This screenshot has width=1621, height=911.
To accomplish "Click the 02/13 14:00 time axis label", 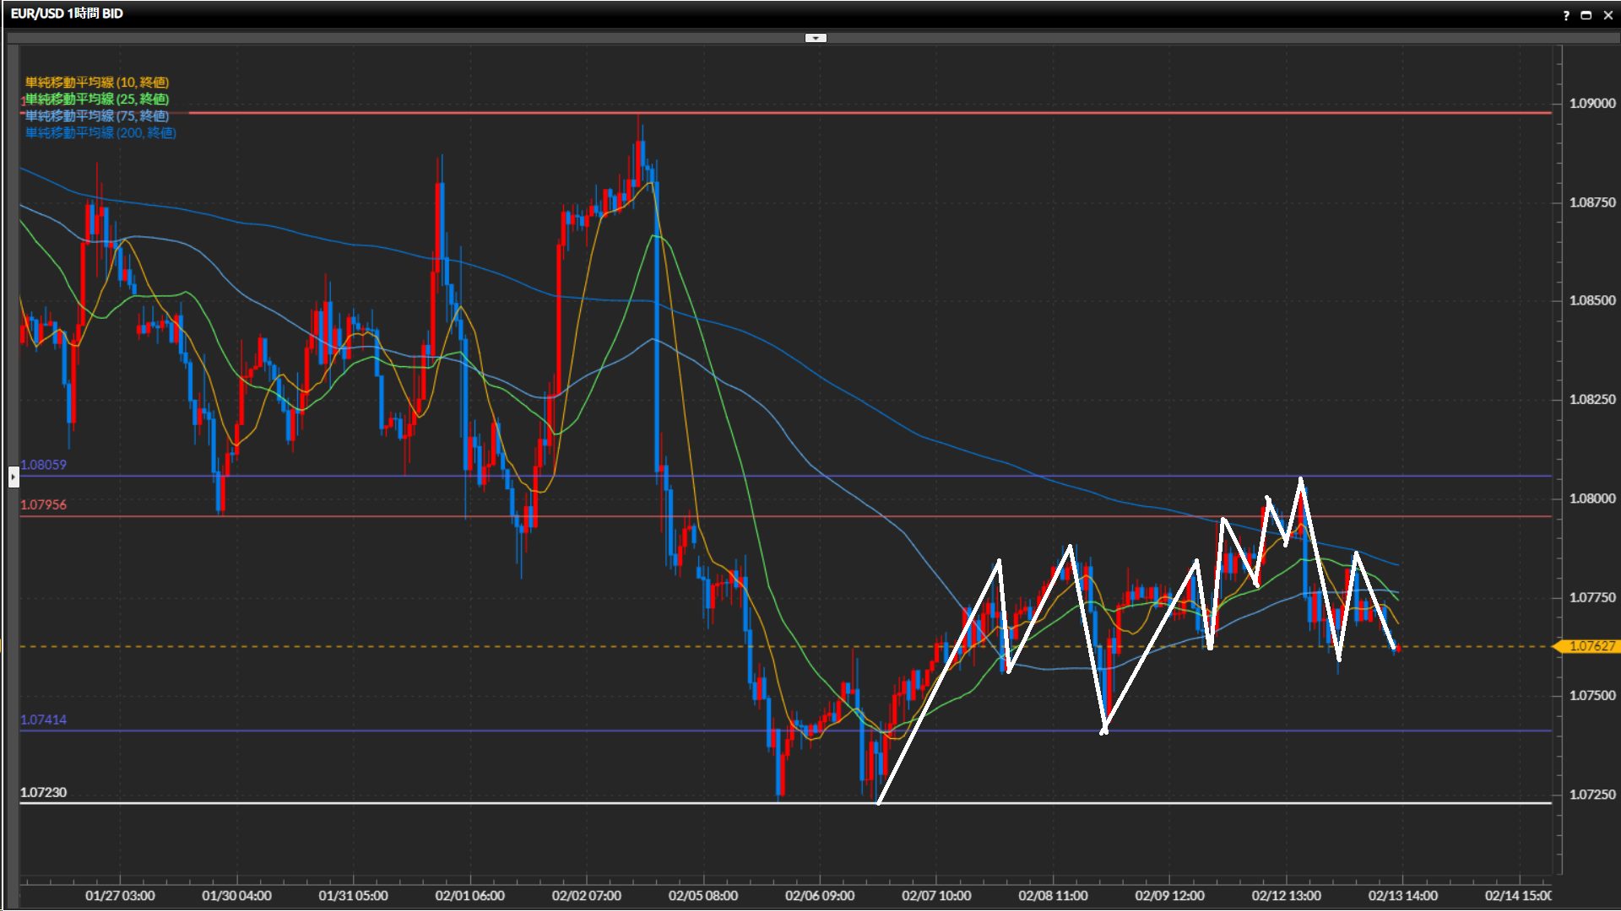I will (1402, 895).
